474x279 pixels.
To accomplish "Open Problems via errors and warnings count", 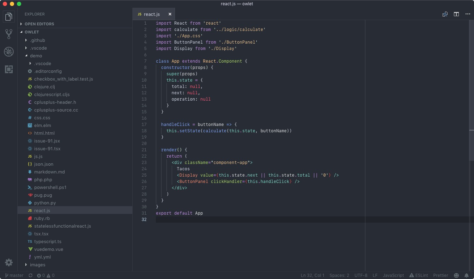I will point(46,275).
